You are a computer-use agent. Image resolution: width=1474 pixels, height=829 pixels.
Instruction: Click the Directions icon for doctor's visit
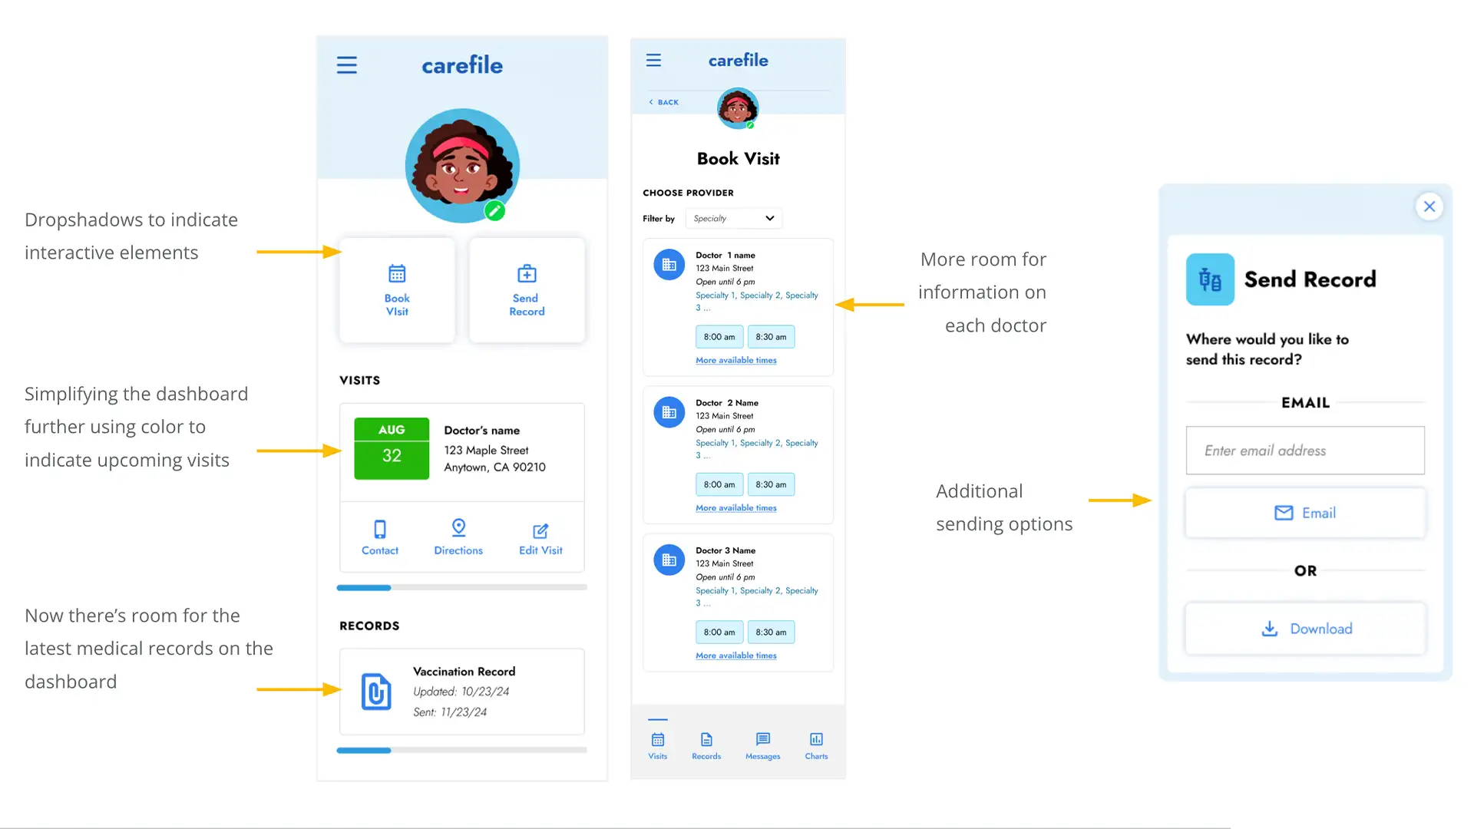(458, 527)
